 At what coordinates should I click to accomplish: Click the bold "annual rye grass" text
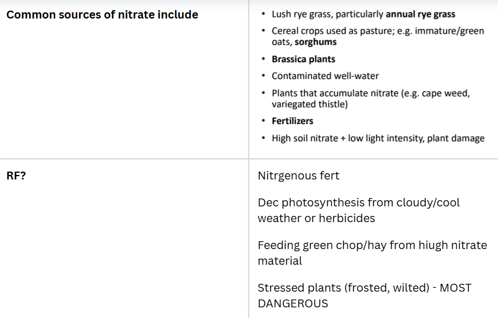tap(421, 15)
